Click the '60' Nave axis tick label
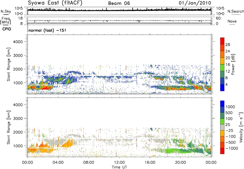The width and height of the screenshot is (244, 169). [x=218, y=18]
